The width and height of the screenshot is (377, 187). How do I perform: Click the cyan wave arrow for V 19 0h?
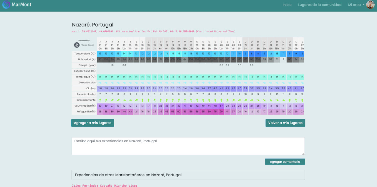[x=148, y=82]
